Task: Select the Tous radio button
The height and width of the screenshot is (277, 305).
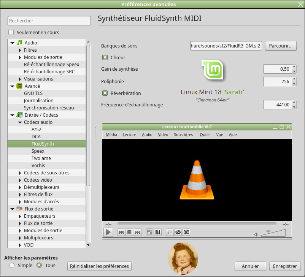Action: [x=39, y=265]
